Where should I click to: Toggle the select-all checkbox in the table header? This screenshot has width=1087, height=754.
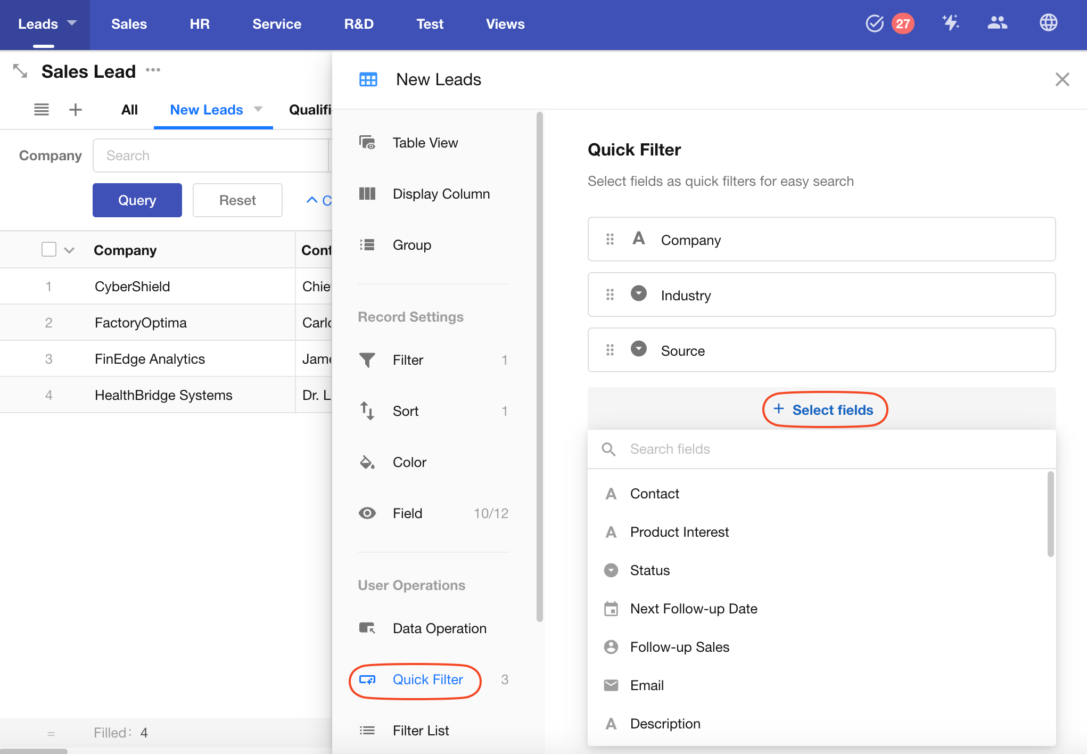(49, 249)
